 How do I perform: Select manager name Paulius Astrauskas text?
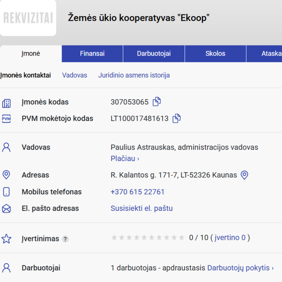click(143, 147)
